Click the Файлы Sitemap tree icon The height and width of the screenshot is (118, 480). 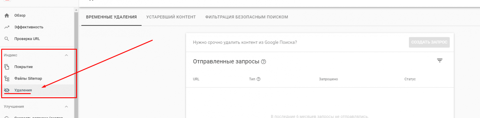(7, 78)
